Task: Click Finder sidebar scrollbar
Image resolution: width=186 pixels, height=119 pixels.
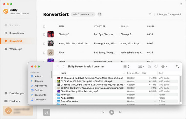Action: click(x=51, y=75)
